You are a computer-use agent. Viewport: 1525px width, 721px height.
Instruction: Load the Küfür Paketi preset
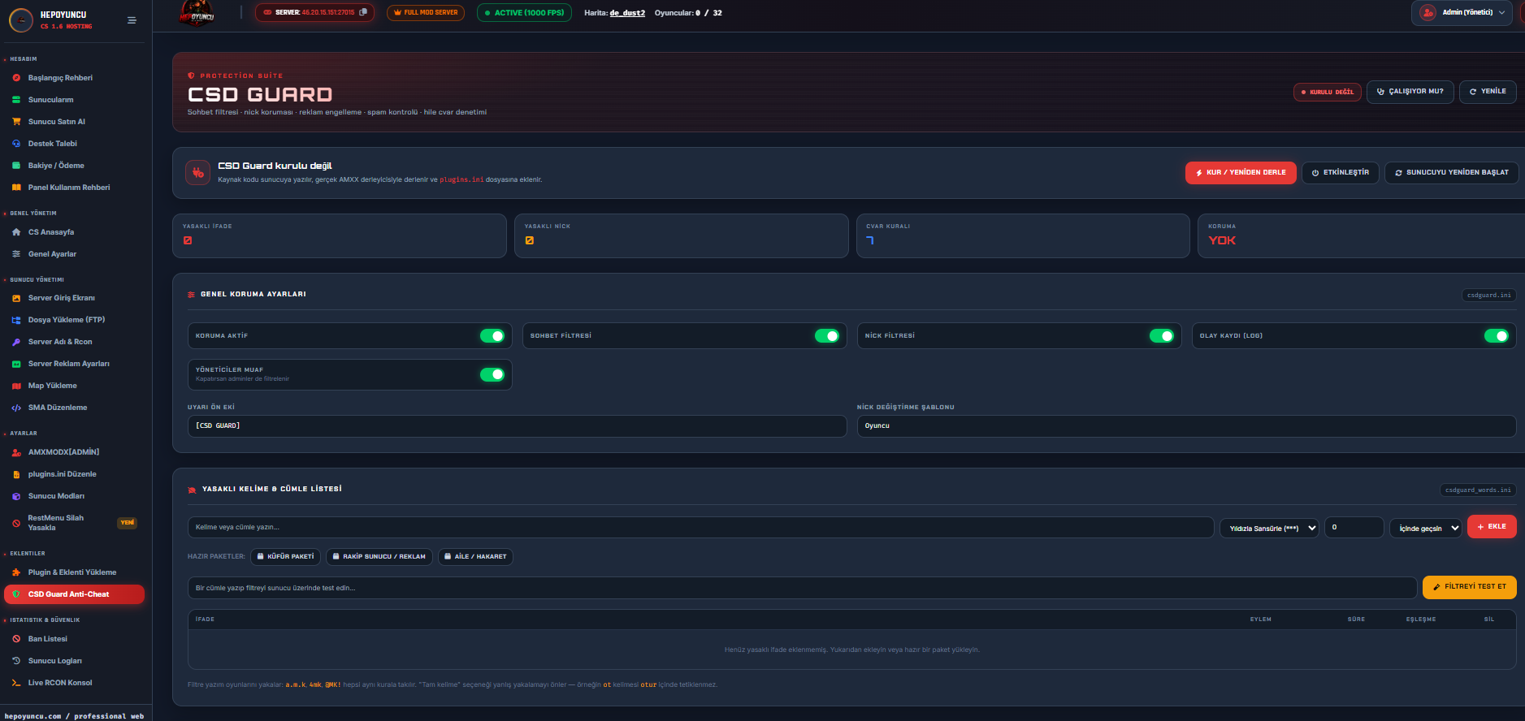[285, 557]
